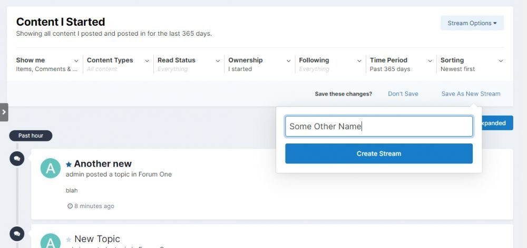Viewport: 527px width, 248px height.
Task: Click the comment bubble icon beside Another new
Action: pyautogui.click(x=17, y=158)
